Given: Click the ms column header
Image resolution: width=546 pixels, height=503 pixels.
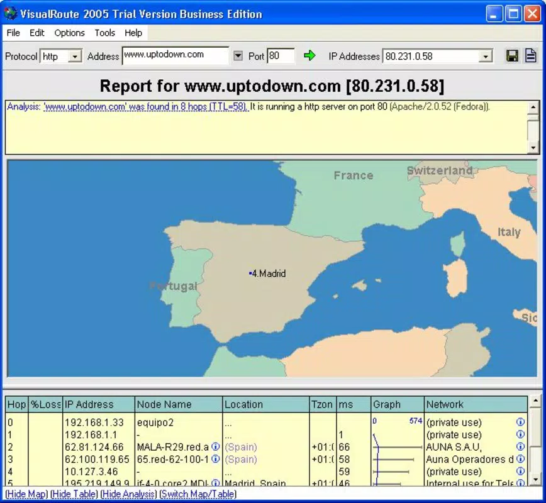Looking at the screenshot, I should tap(354, 404).
